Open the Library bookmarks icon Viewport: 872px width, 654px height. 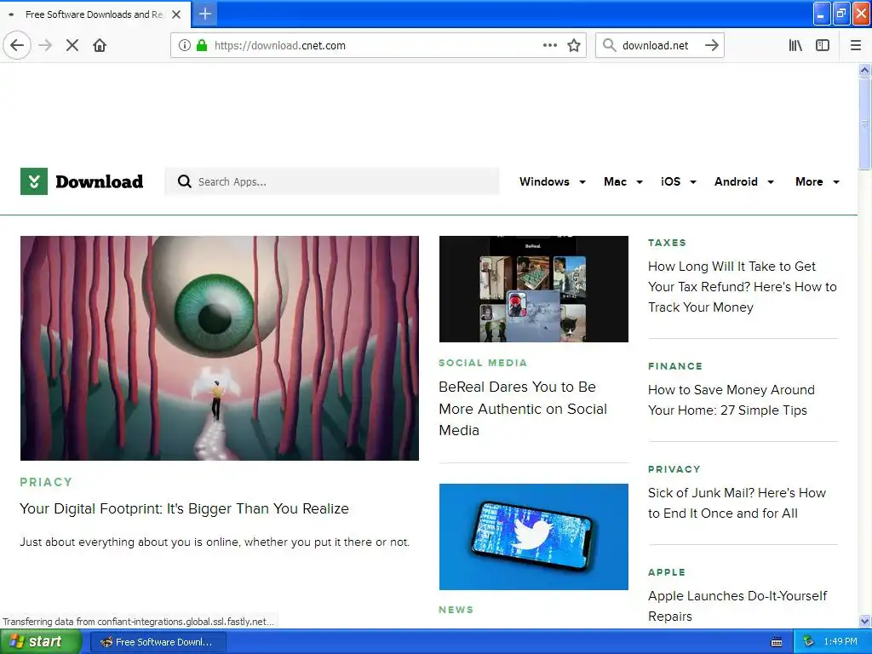795,45
